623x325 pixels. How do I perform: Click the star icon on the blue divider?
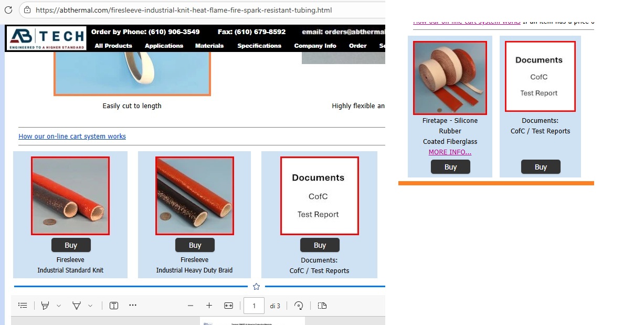click(256, 287)
